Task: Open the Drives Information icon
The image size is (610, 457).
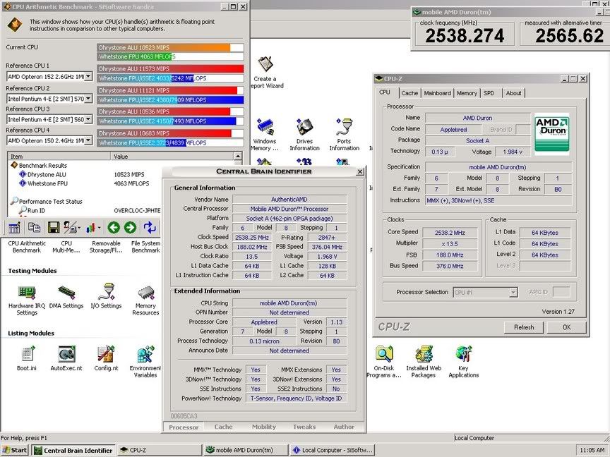Action: (304, 135)
